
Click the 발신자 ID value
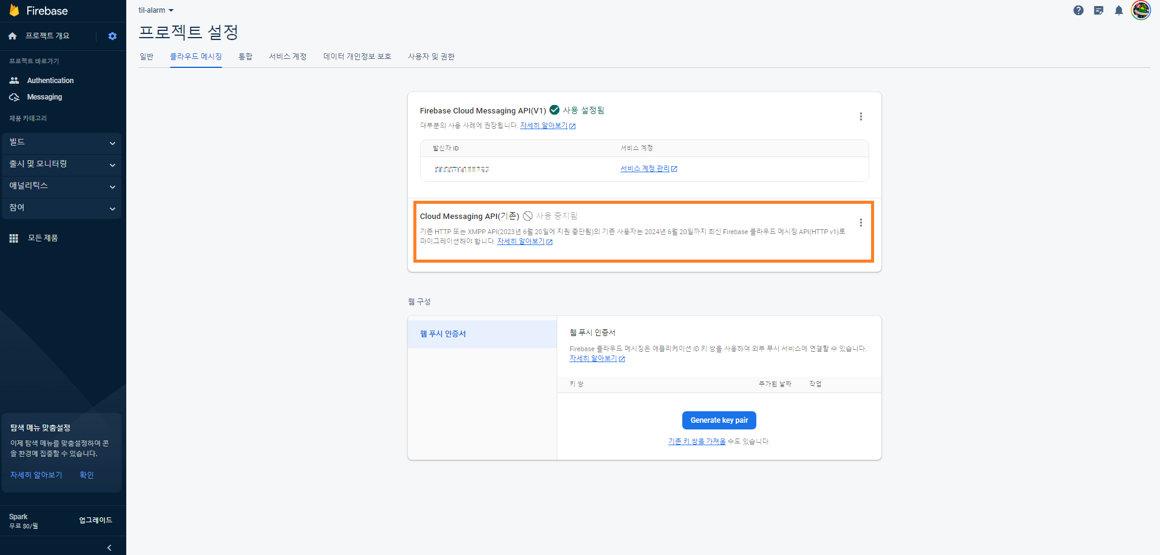(462, 169)
